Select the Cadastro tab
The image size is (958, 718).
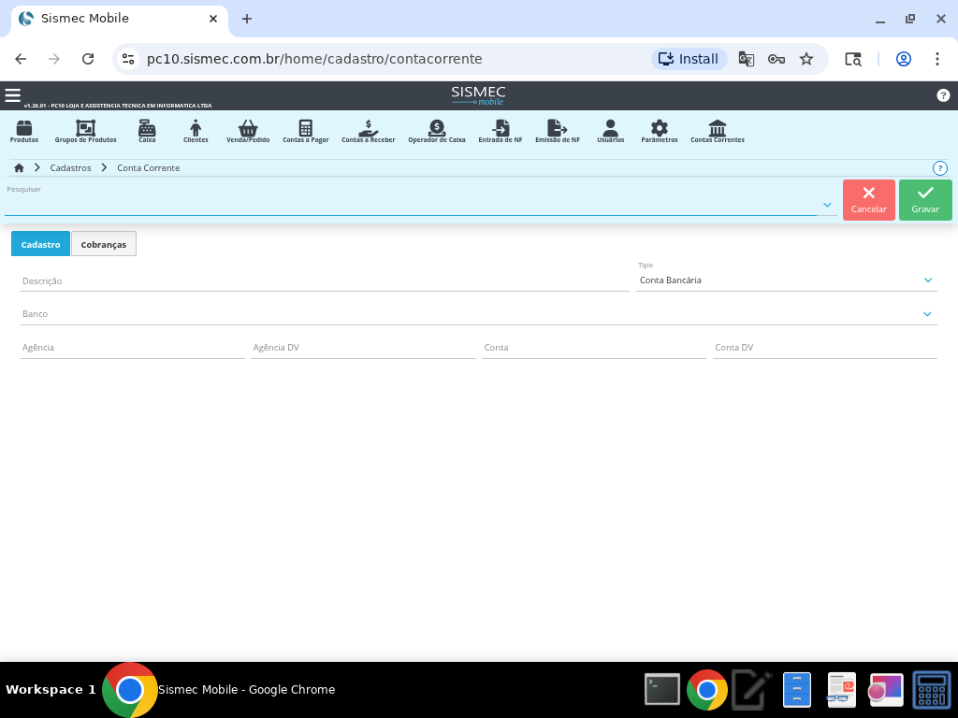41,244
